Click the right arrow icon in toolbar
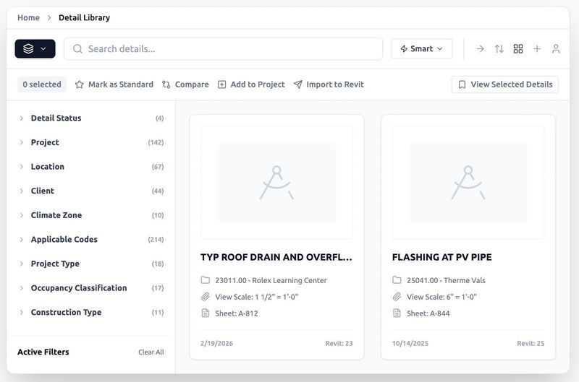Screen dimensions: 579x382 pos(480,49)
